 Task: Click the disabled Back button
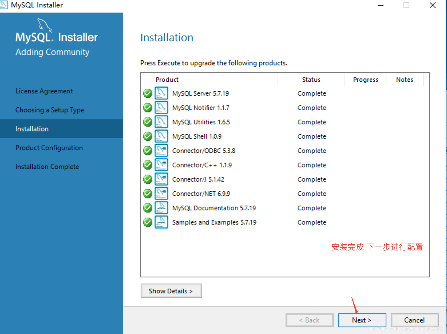coord(309,320)
